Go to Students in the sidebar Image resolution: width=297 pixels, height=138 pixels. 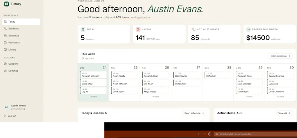pyautogui.click(x=21, y=29)
